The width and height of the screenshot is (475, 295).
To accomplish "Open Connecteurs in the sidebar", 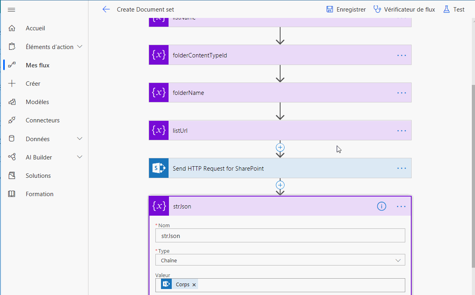I will (x=42, y=120).
